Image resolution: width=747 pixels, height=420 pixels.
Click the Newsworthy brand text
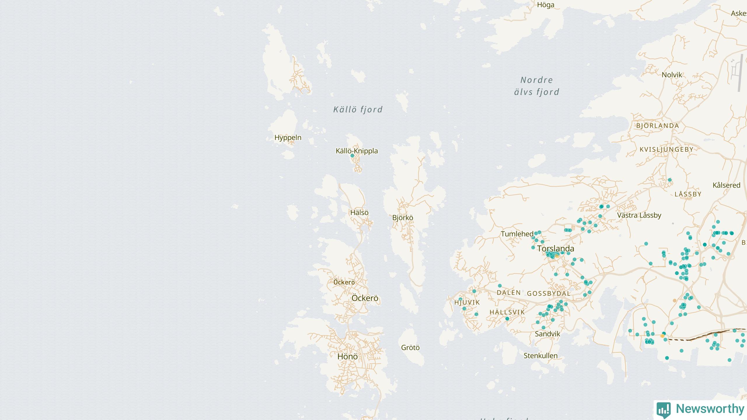coord(710,409)
